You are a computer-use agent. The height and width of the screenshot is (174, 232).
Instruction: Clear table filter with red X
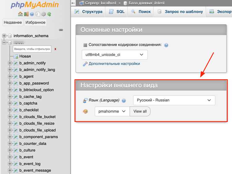click(55, 49)
